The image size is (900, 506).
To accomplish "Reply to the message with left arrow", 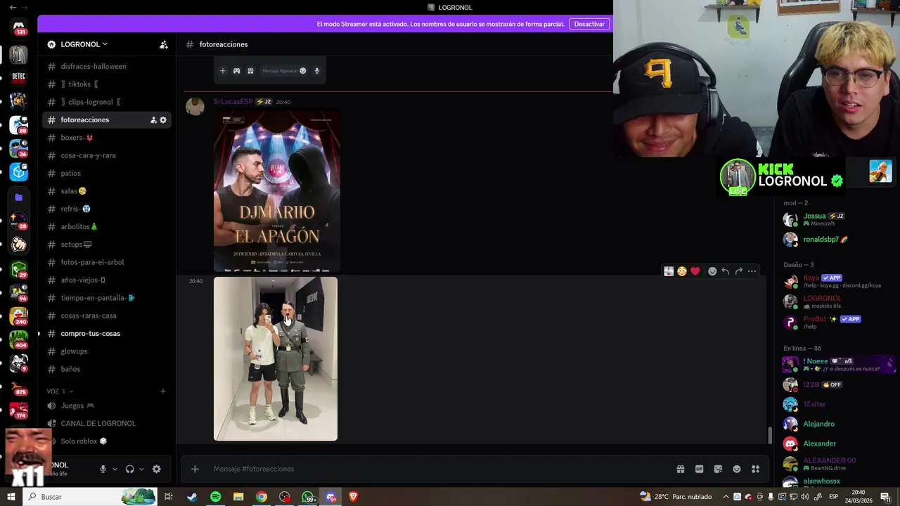I will 726,271.
